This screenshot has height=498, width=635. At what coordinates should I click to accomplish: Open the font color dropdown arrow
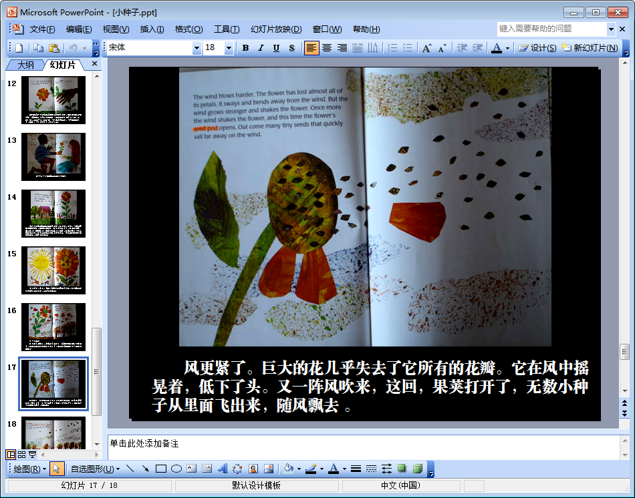point(507,48)
